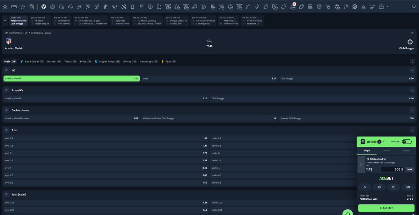Viewport: 419px width, 215px height.
Task: Pin the Total (Asian) market
Action: point(7,194)
